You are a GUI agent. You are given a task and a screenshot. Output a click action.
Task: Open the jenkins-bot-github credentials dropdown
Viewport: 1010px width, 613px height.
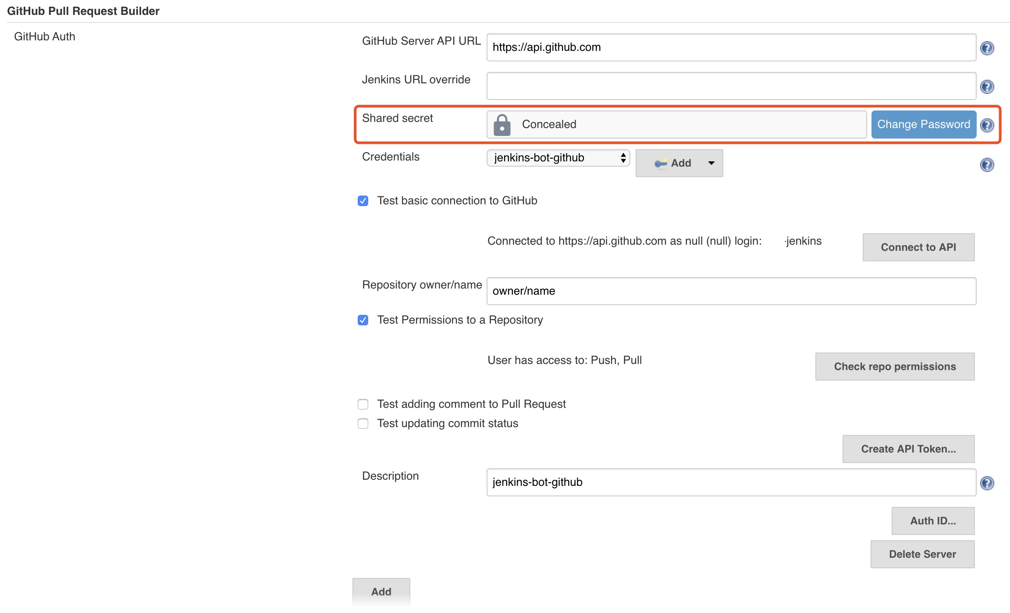558,158
